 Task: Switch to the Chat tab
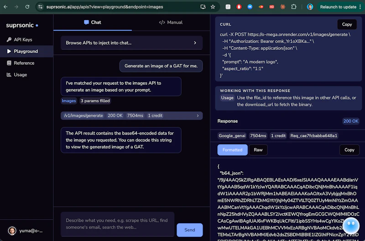pyautogui.click(x=93, y=22)
